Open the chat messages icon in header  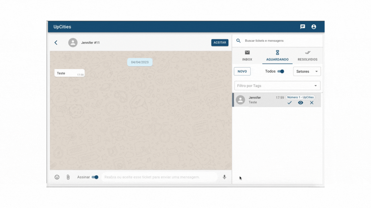pyautogui.click(x=302, y=27)
